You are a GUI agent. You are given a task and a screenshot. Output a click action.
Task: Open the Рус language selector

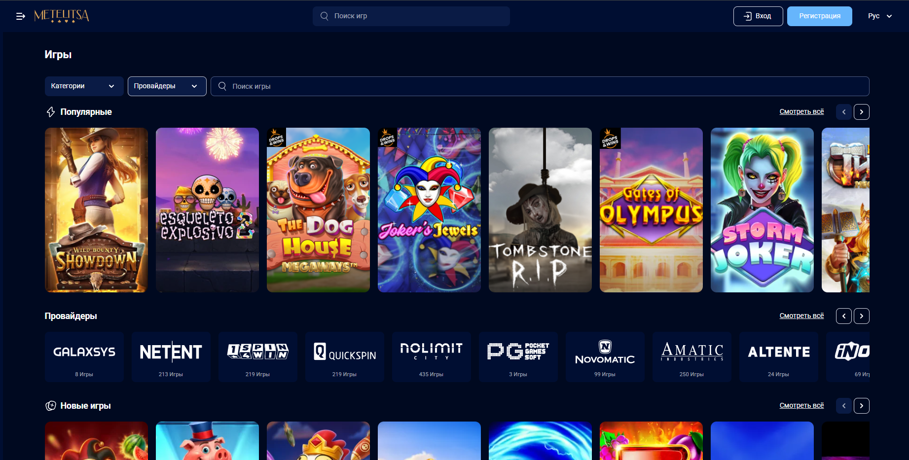pyautogui.click(x=880, y=16)
